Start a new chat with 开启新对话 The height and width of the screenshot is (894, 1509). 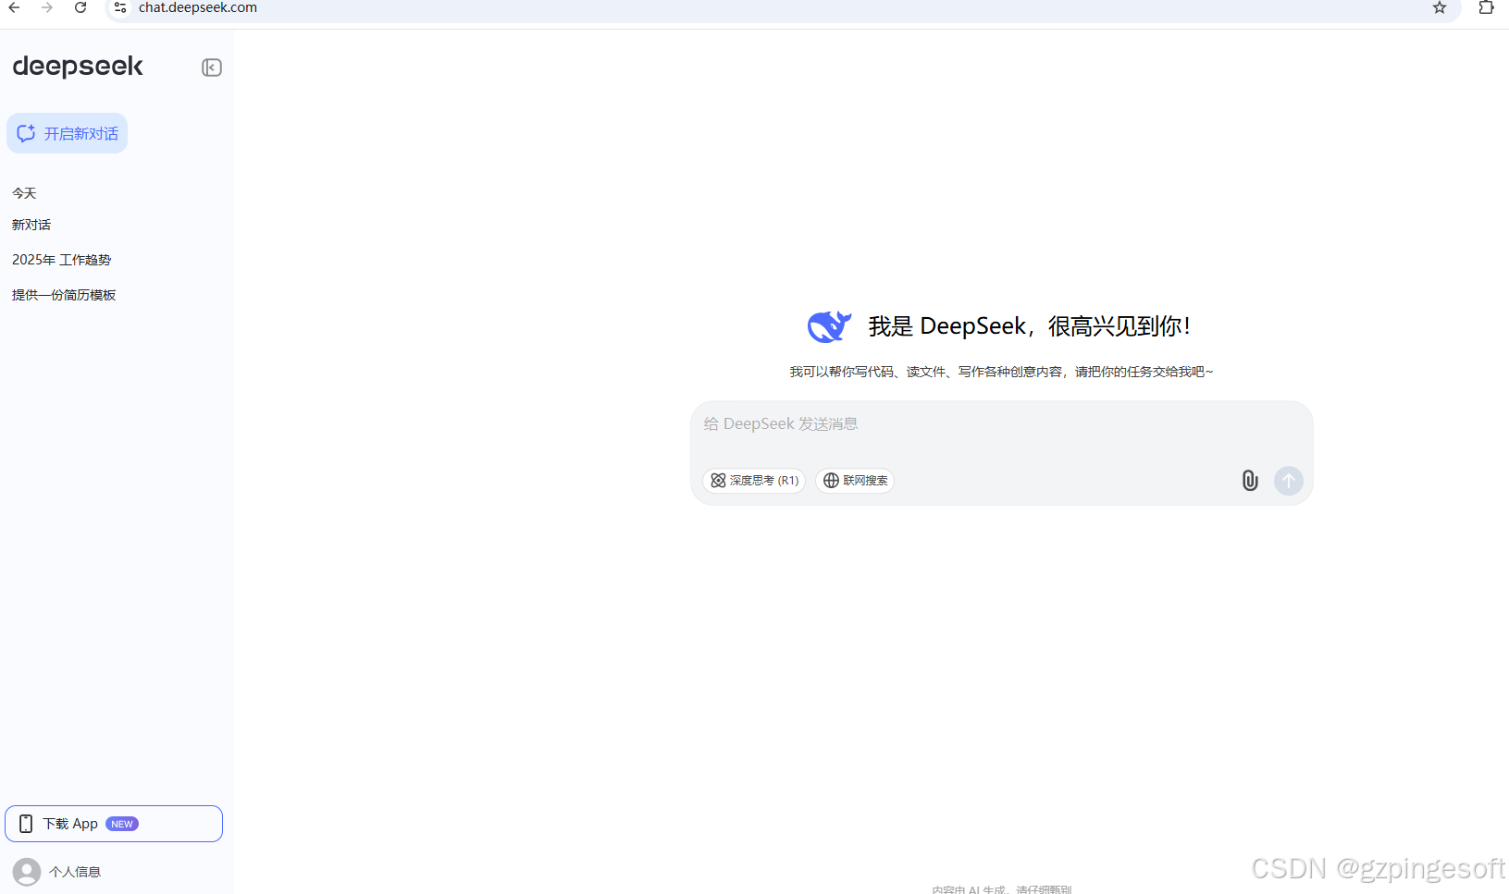[68, 133]
